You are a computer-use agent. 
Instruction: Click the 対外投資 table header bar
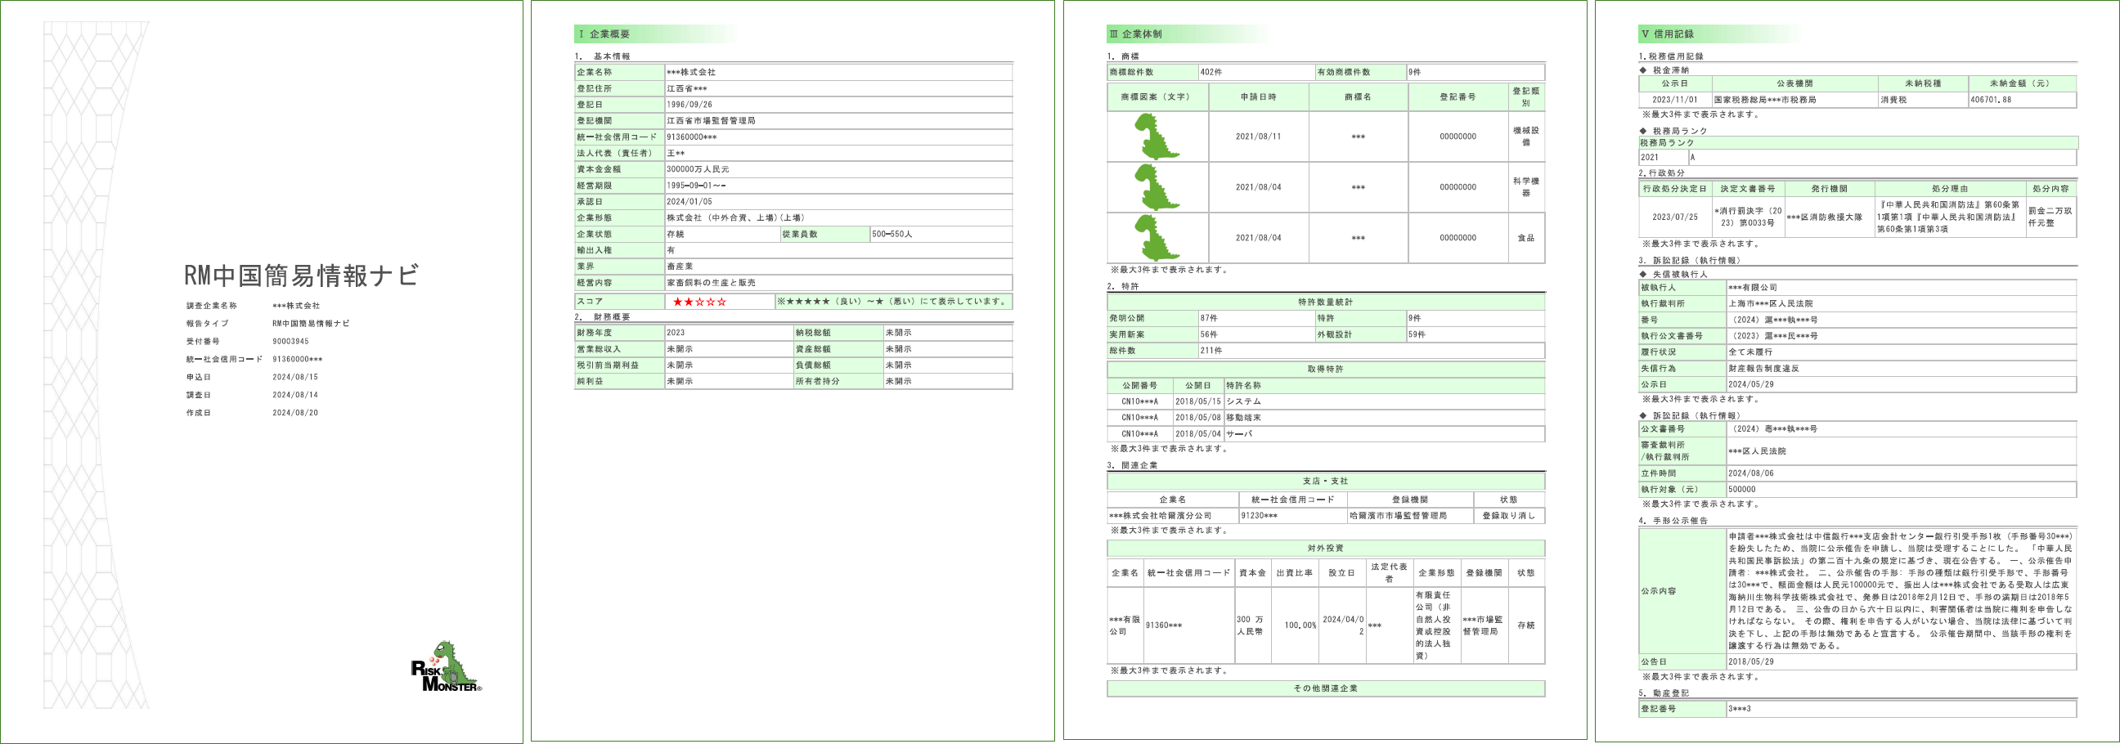coord(1325,548)
